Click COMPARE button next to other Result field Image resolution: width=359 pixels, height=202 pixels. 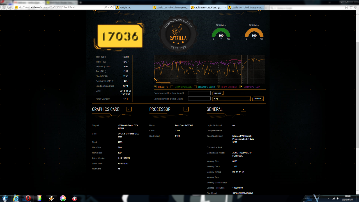[x=218, y=93]
